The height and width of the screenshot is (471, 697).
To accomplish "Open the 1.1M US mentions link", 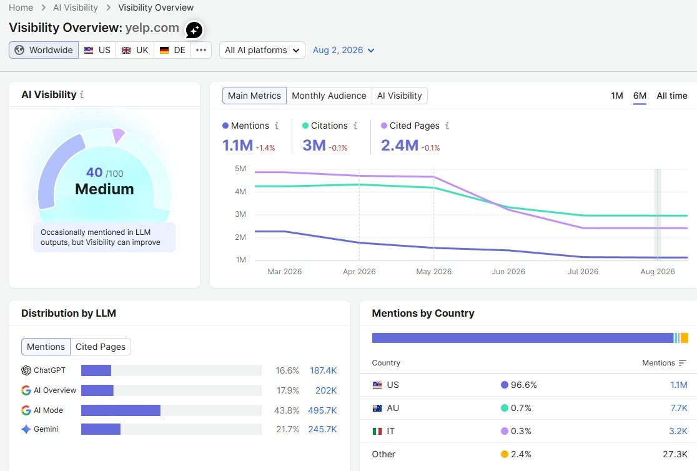I will pyautogui.click(x=679, y=385).
